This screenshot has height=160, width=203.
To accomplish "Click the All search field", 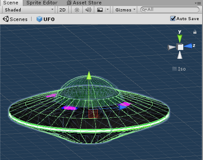I will click(170, 10).
